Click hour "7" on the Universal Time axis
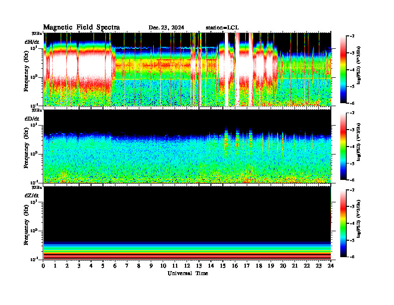 [x=127, y=266]
